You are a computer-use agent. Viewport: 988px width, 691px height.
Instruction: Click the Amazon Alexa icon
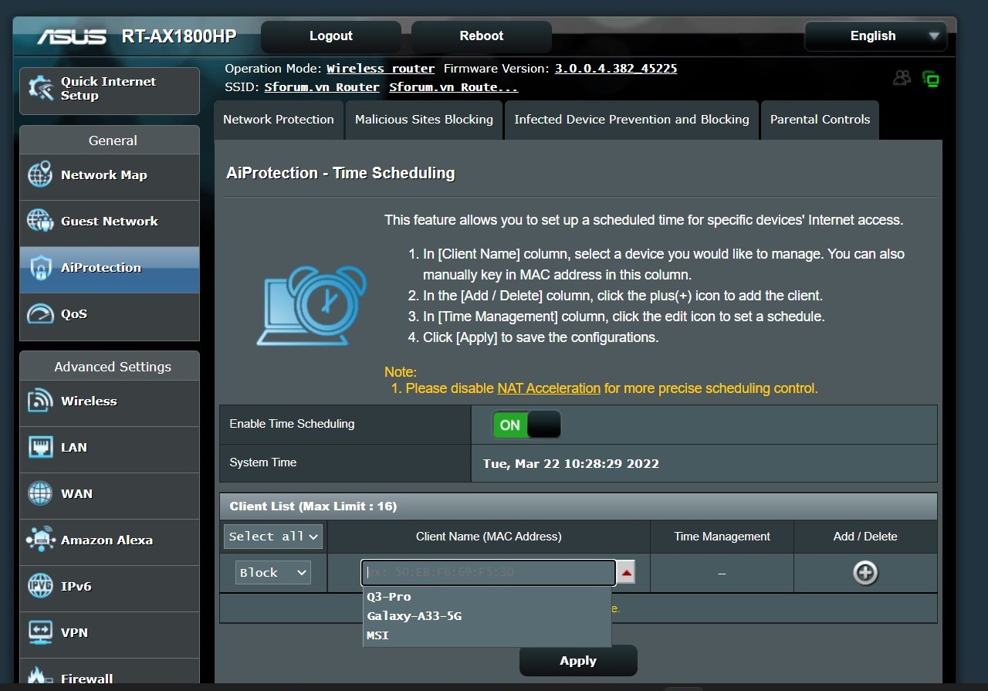click(x=40, y=540)
